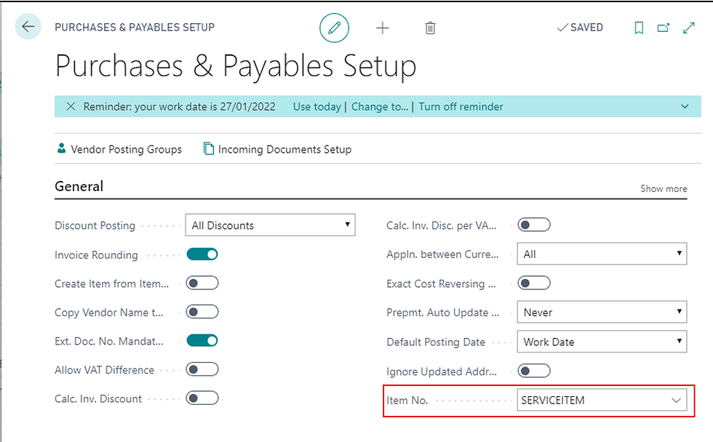Viewport: 713px width, 442px height.
Task: Click the back arrow icon
Action: click(x=28, y=28)
